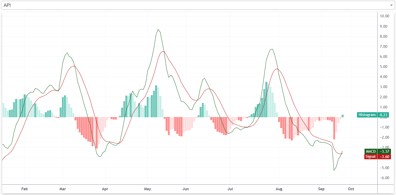Click the Jul label on time axis
The image size is (396, 195).
point(230,189)
